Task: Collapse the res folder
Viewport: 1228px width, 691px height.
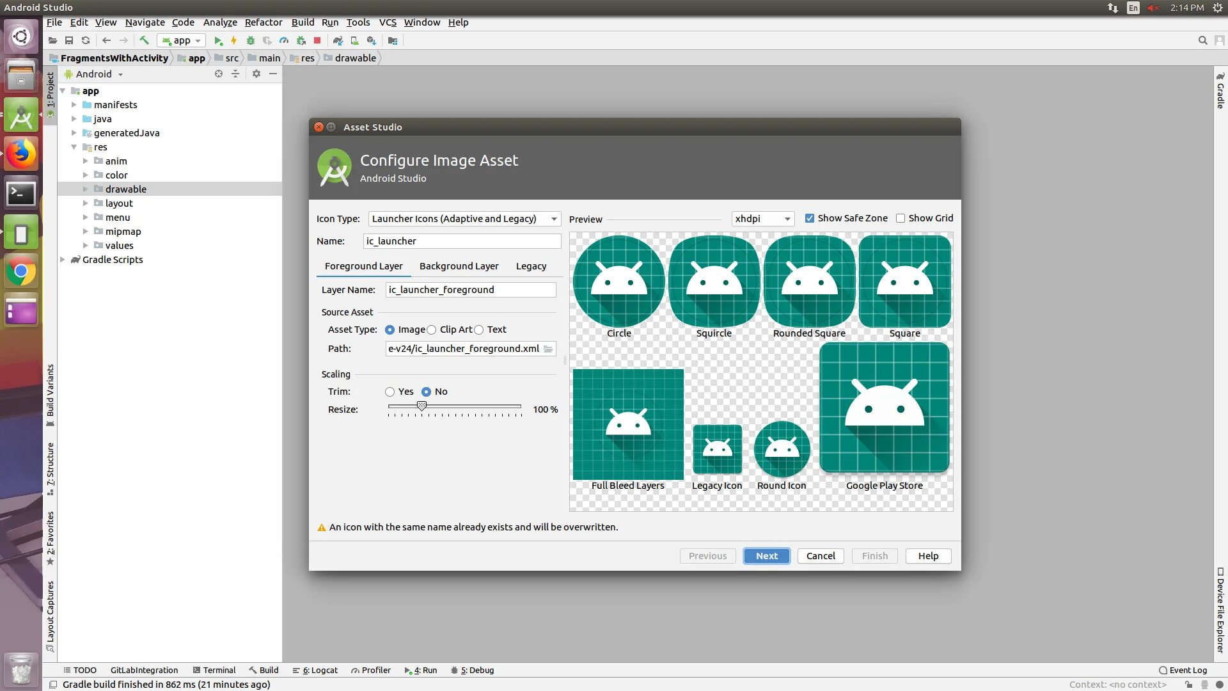Action: [x=74, y=147]
